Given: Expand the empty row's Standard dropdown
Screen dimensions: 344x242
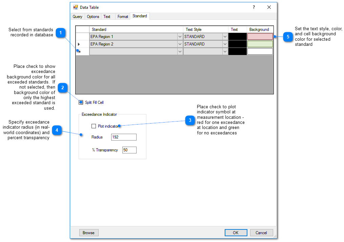Looking at the screenshot, I should point(180,51).
